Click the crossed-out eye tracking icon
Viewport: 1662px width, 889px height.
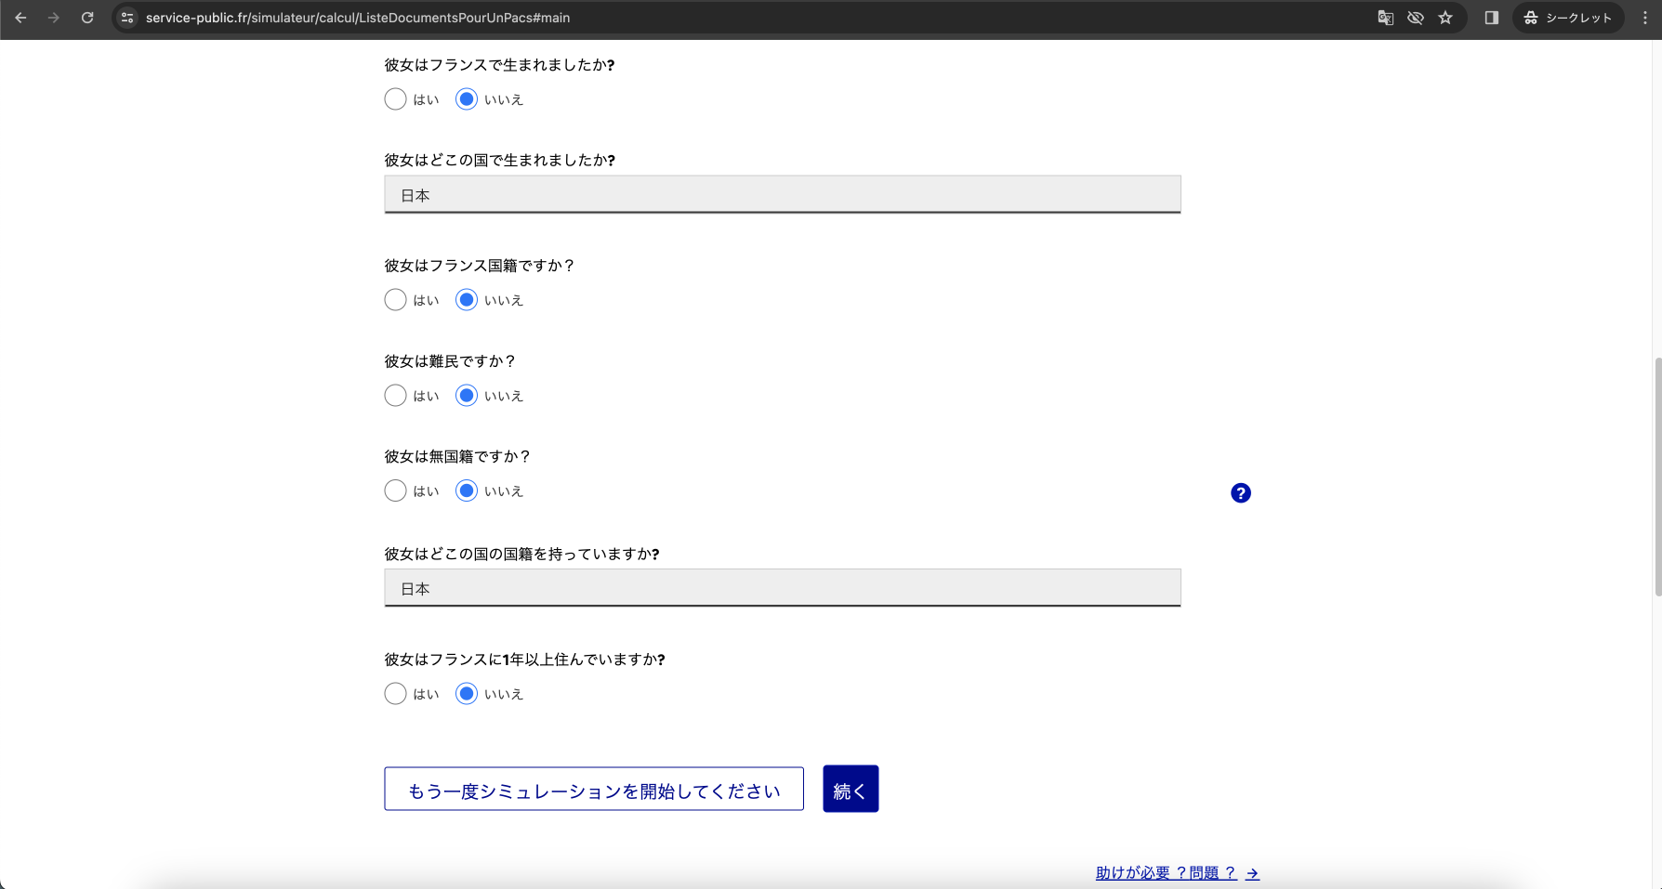coord(1415,18)
